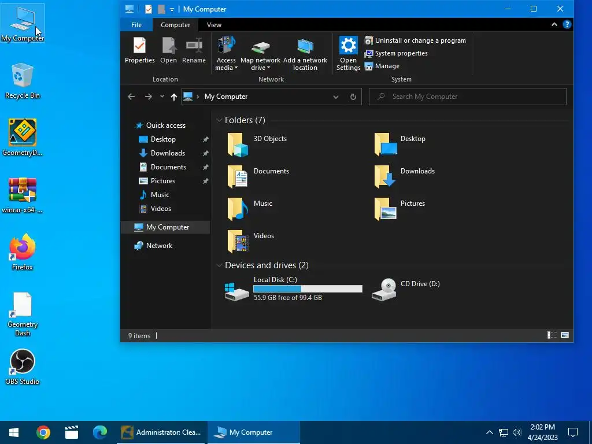Select the Firefox desktop shortcut
This screenshot has height=444, width=592.
click(23, 252)
